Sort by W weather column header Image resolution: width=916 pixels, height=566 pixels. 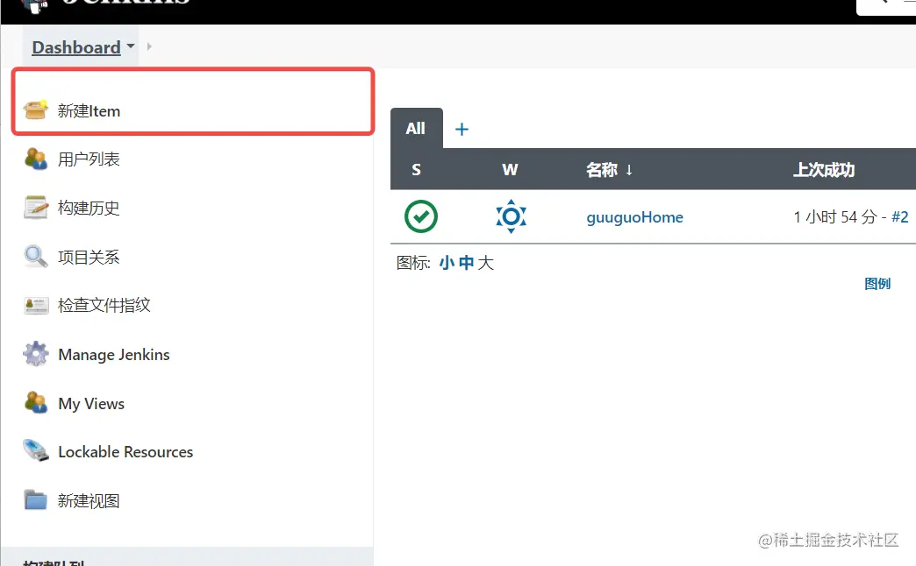tap(510, 170)
